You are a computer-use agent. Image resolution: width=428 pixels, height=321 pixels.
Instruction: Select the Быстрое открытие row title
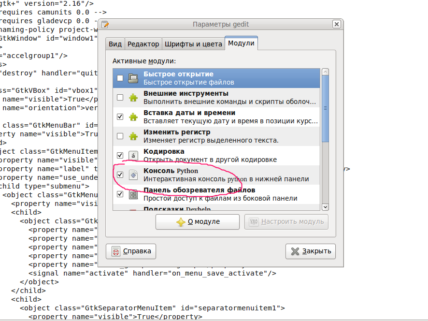pos(179,74)
